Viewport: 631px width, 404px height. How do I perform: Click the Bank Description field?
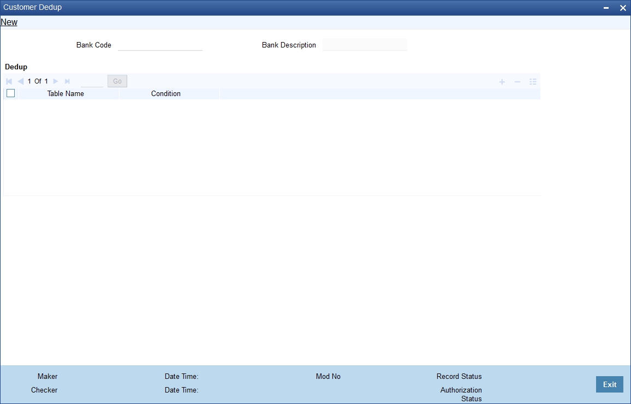tap(365, 45)
